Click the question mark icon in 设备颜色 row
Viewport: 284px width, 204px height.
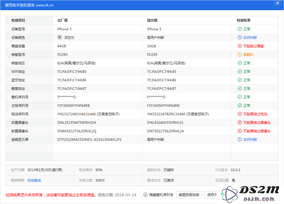click(x=239, y=37)
